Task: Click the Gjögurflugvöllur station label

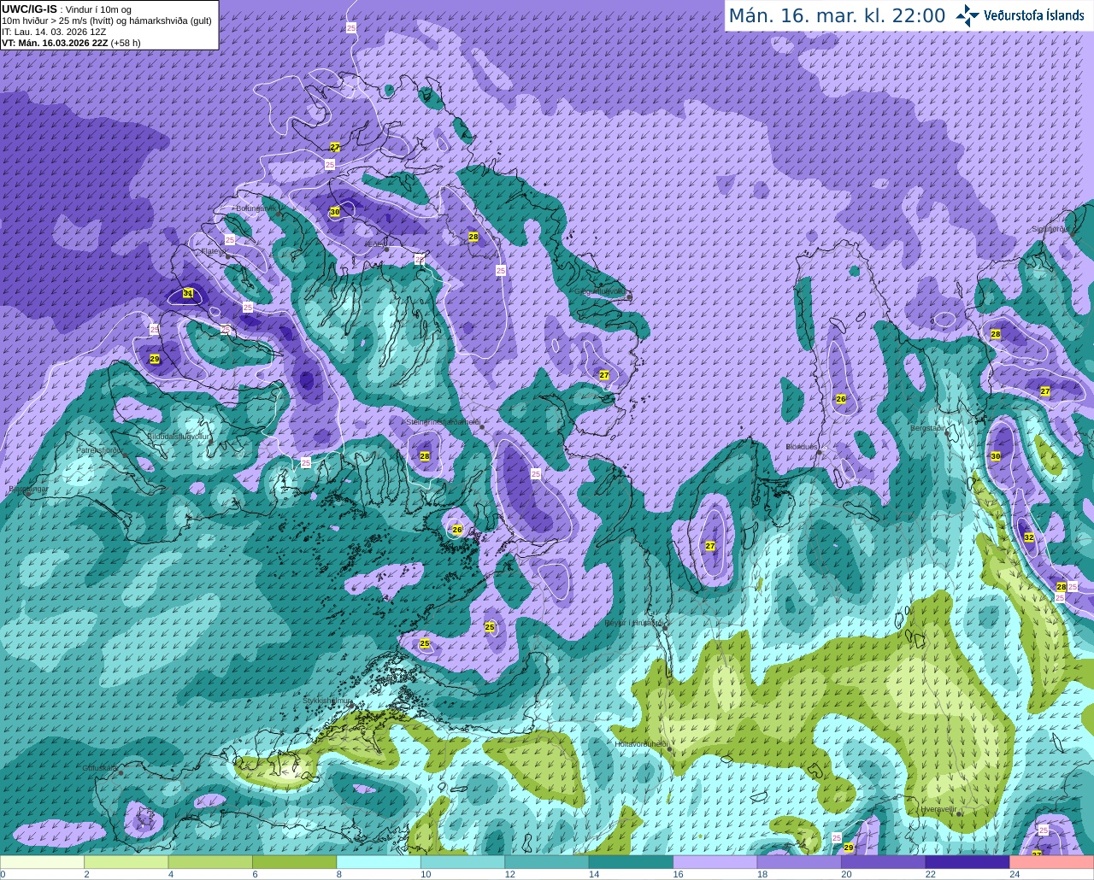Action: [x=602, y=291]
